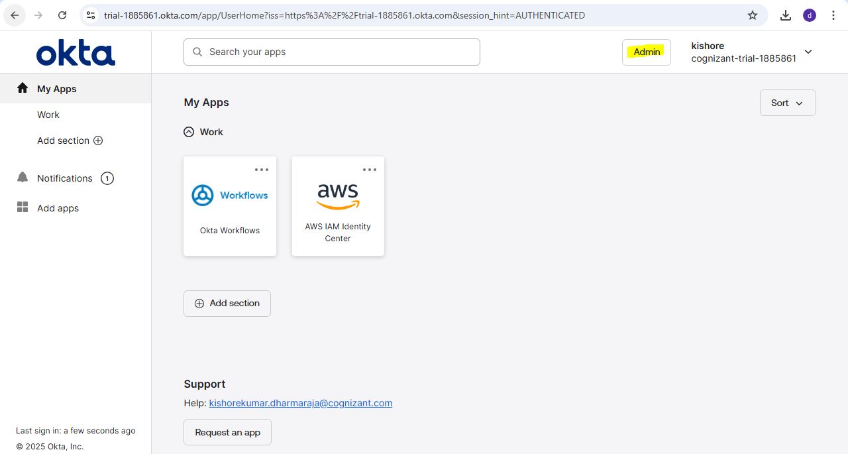Open the AWS tile three-dot options menu

(x=370, y=170)
